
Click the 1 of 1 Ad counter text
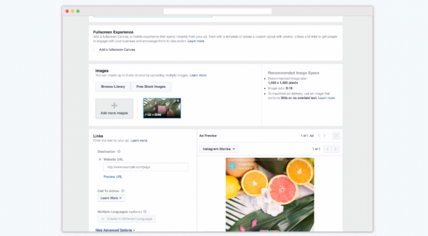(x=307, y=136)
